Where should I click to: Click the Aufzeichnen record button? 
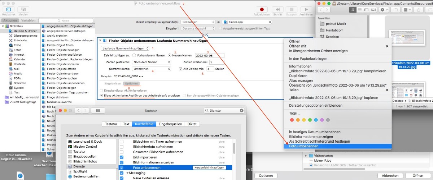point(262,9)
